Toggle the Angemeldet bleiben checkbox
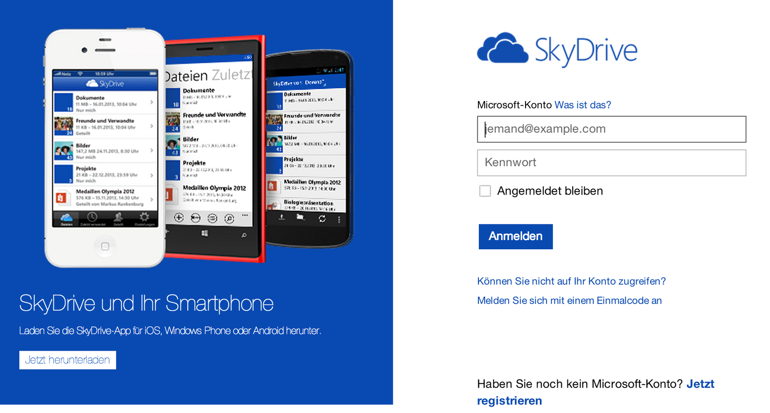Viewport: 770px width, 413px height. pyautogui.click(x=485, y=191)
